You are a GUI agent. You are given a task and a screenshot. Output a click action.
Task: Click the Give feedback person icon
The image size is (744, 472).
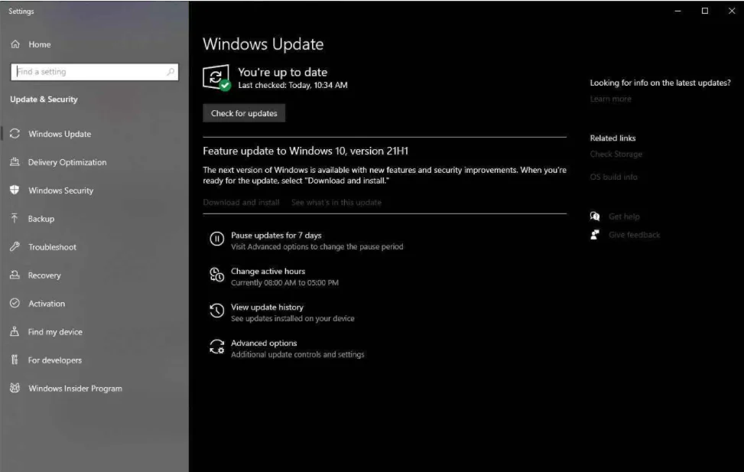pos(595,235)
